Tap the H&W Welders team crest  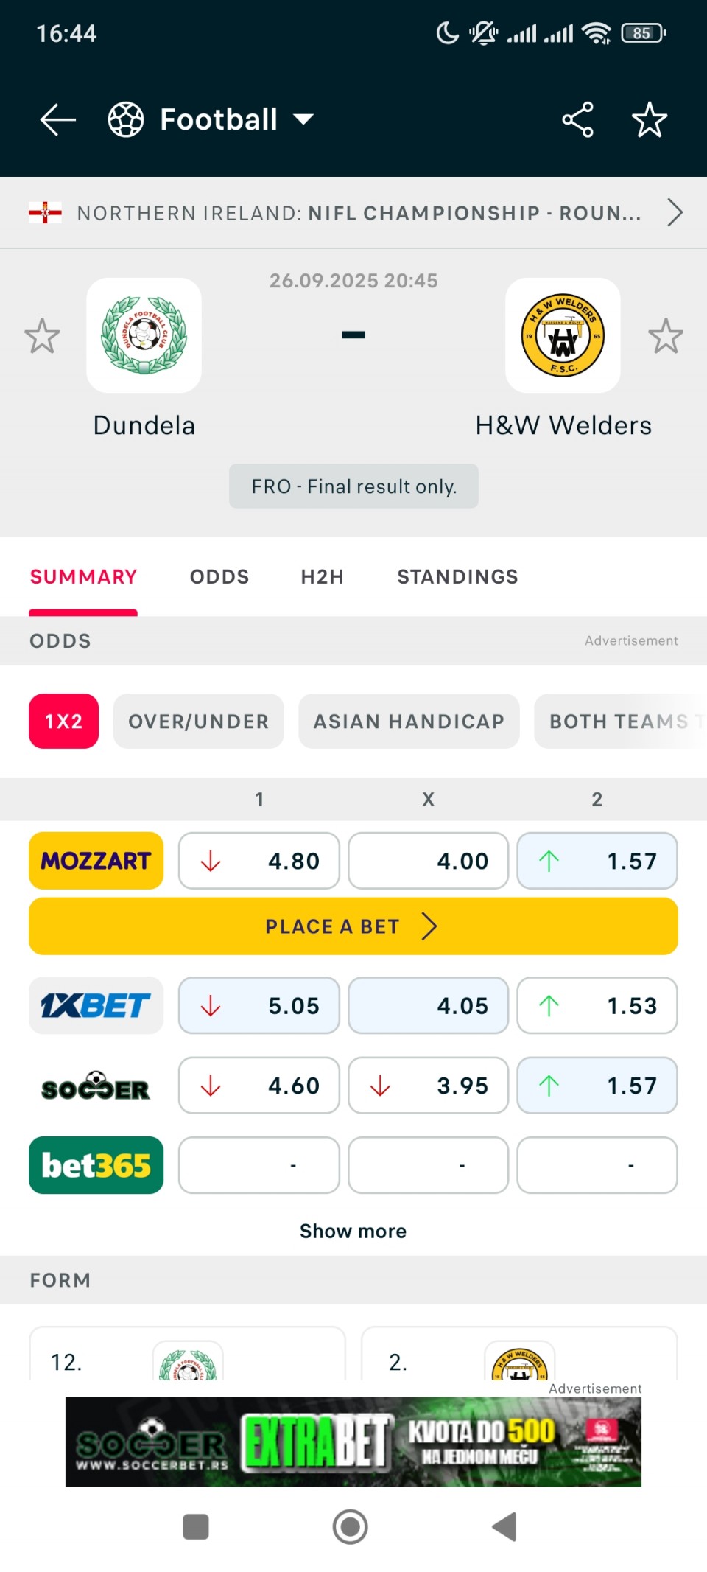[563, 335]
